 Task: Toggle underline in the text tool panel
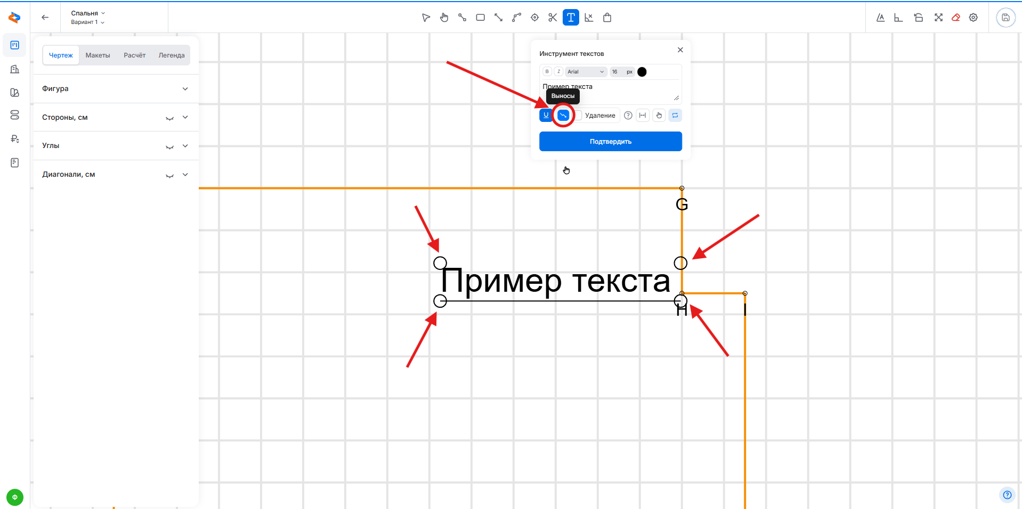(x=546, y=116)
